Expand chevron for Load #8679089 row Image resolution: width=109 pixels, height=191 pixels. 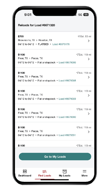89,95
